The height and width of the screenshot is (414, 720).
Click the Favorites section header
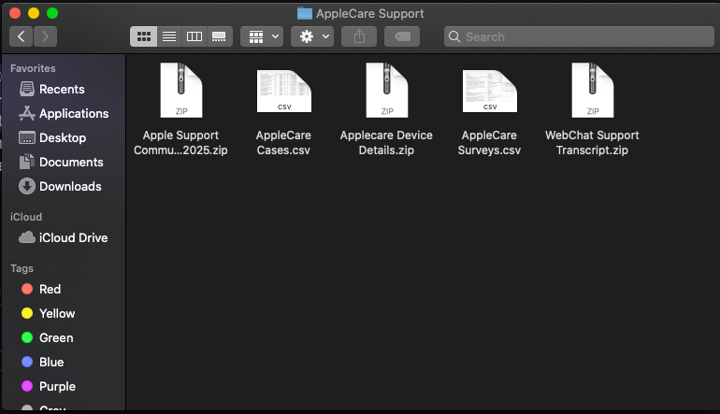point(33,68)
